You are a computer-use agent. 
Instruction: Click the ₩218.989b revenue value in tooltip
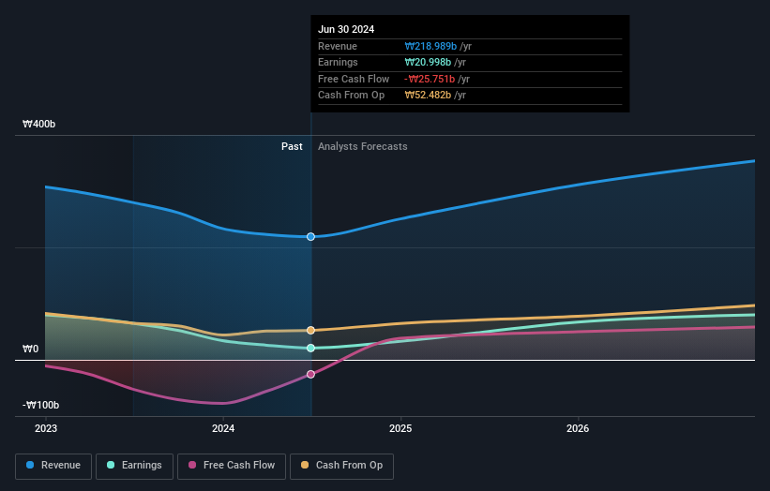[x=430, y=46]
